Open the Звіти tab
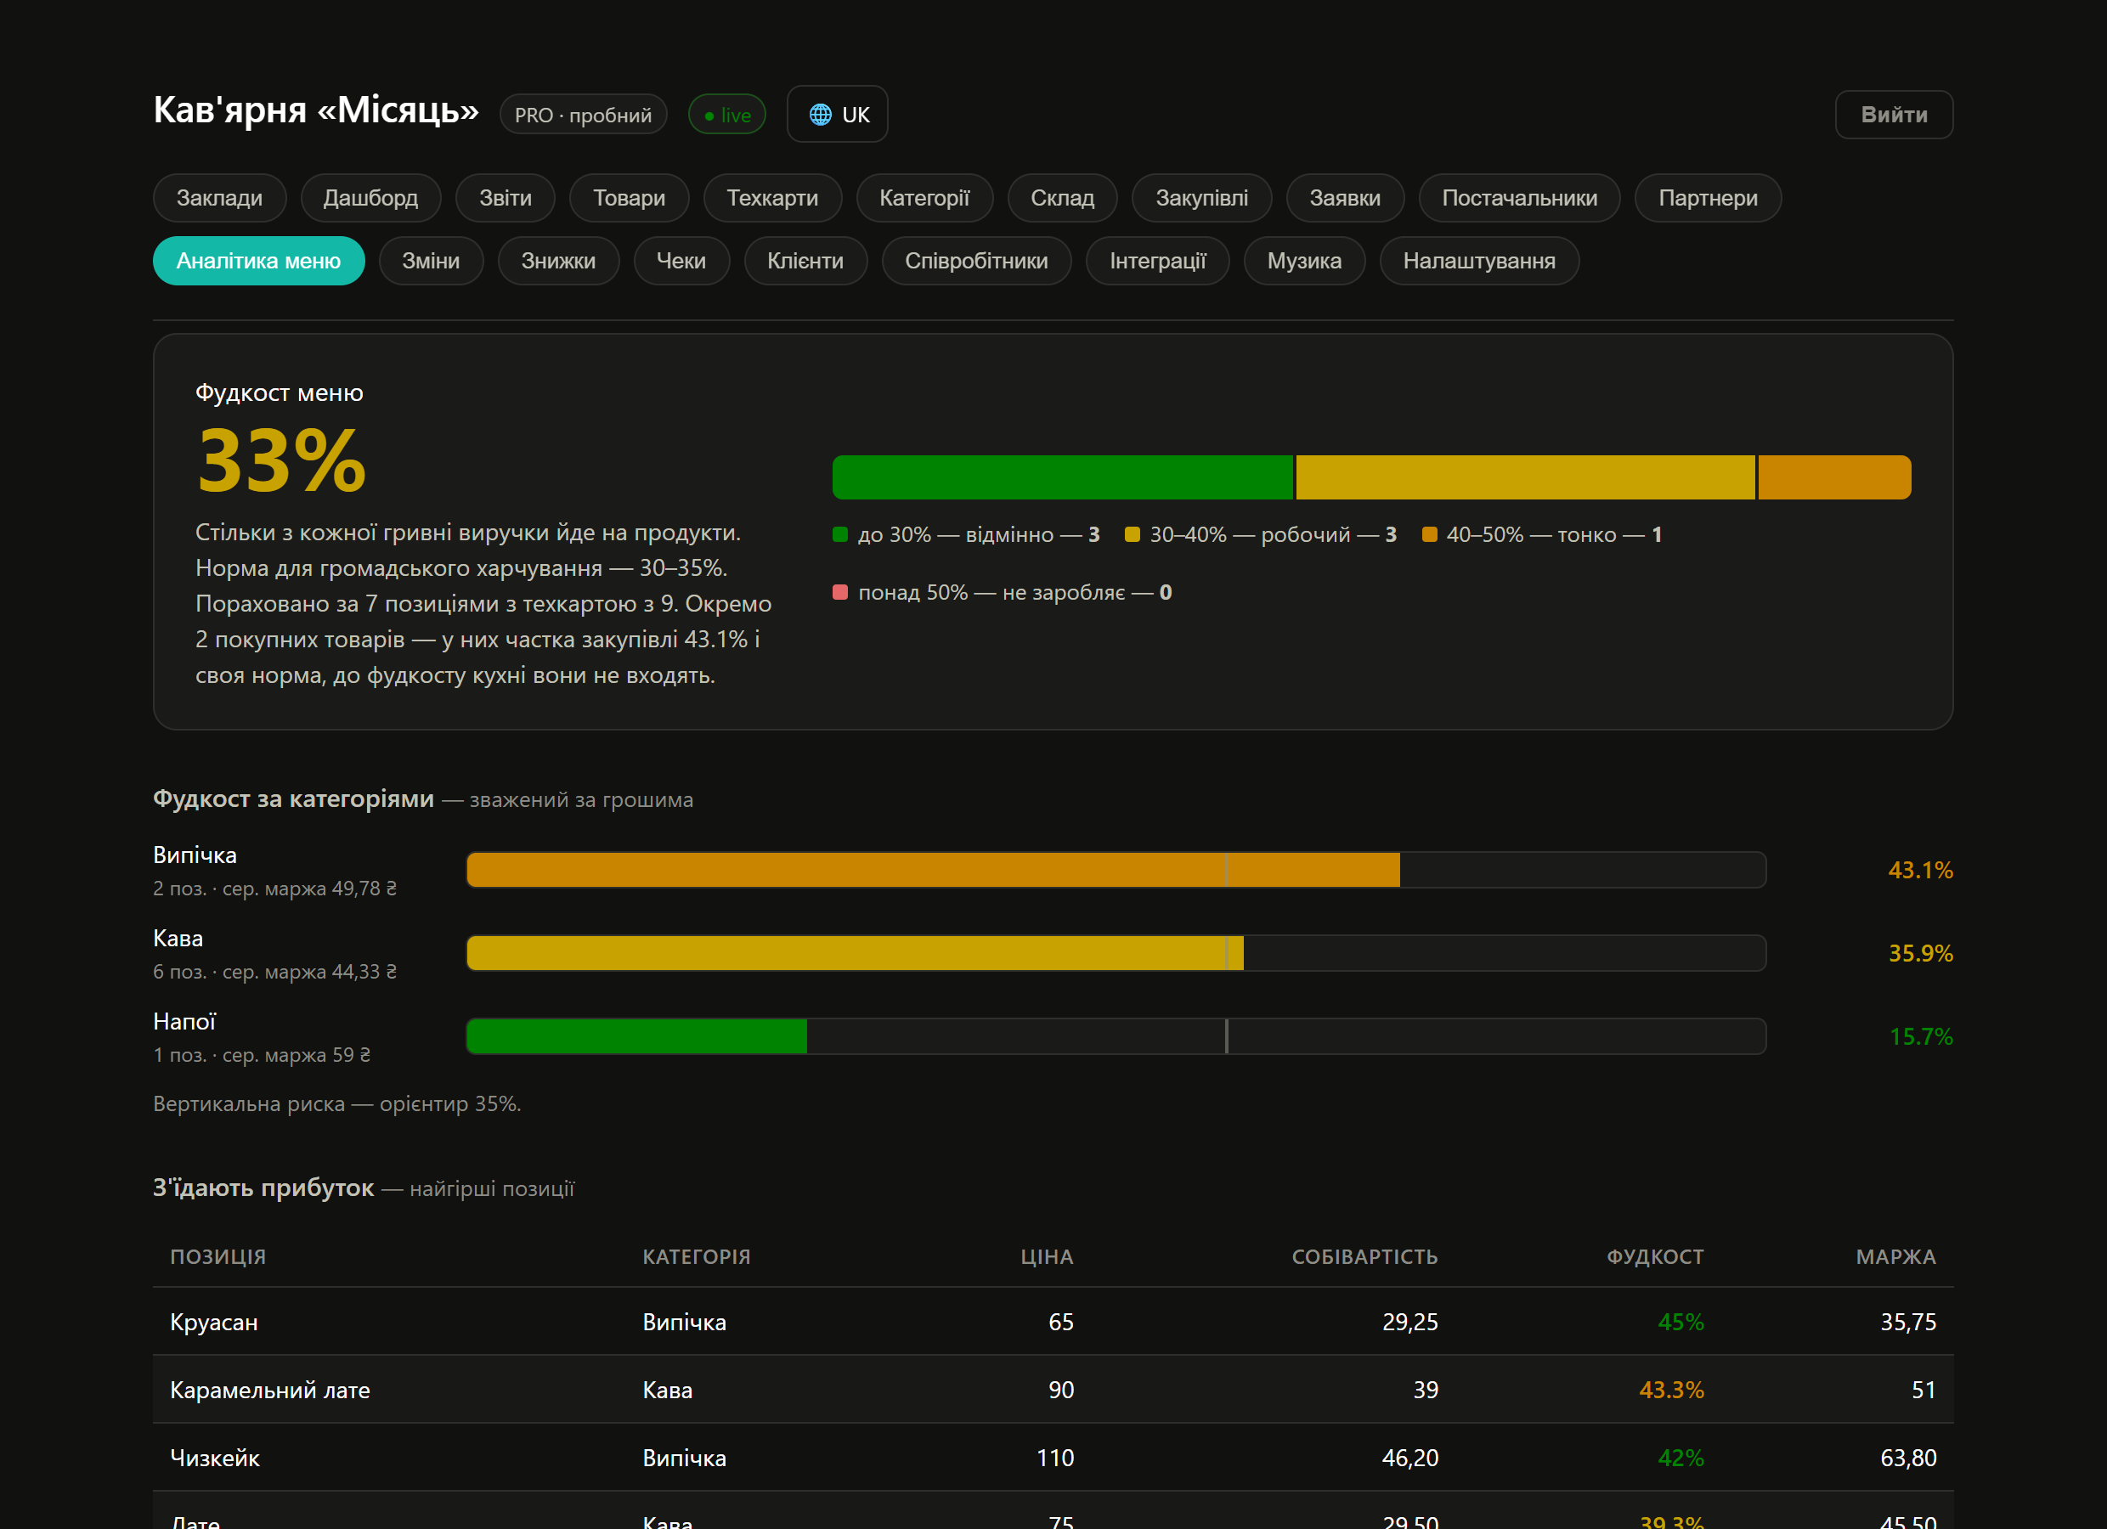 pyautogui.click(x=506, y=198)
